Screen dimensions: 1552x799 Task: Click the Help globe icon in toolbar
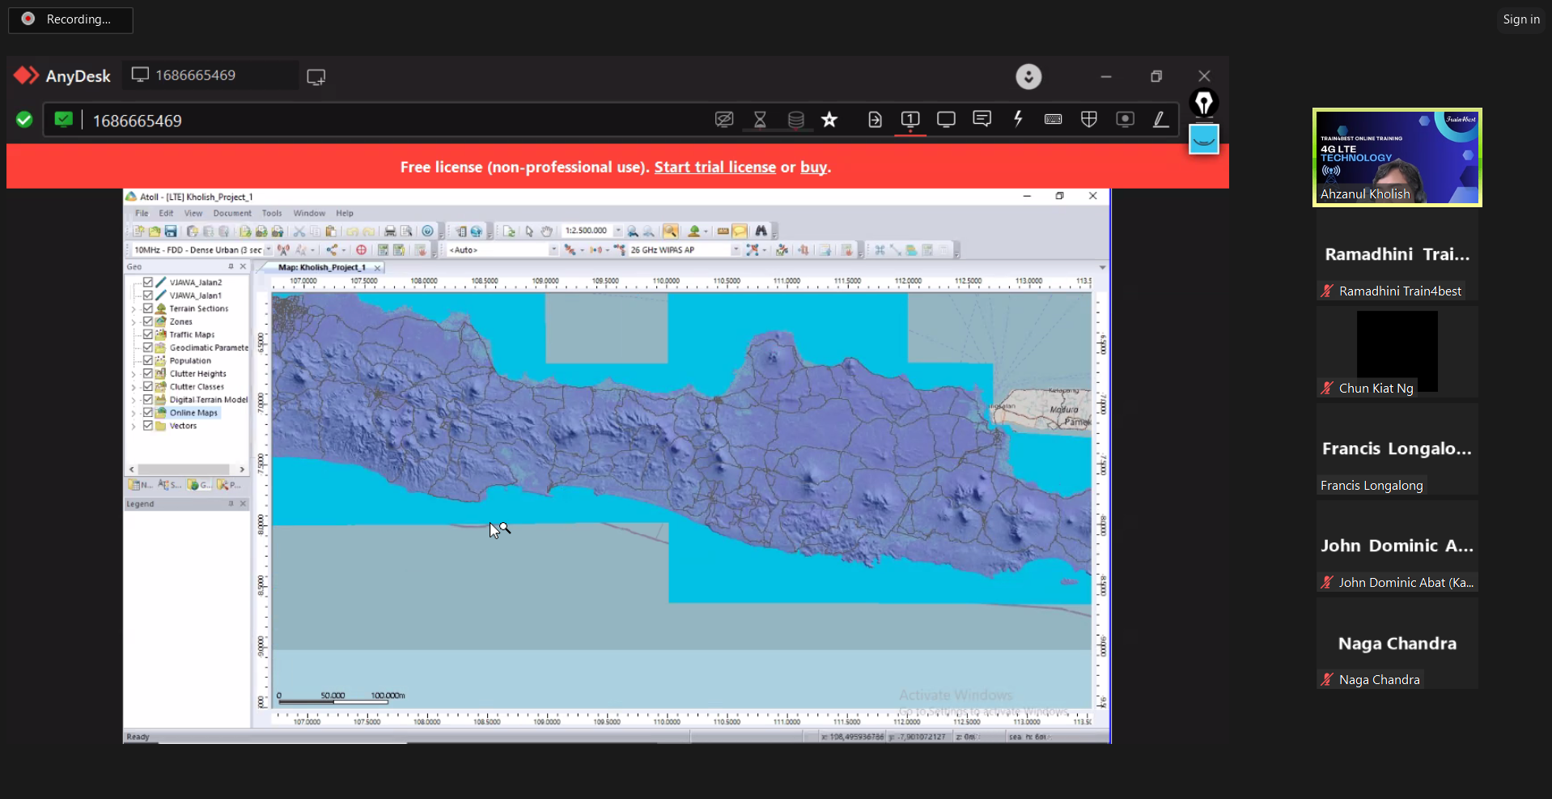tap(429, 232)
